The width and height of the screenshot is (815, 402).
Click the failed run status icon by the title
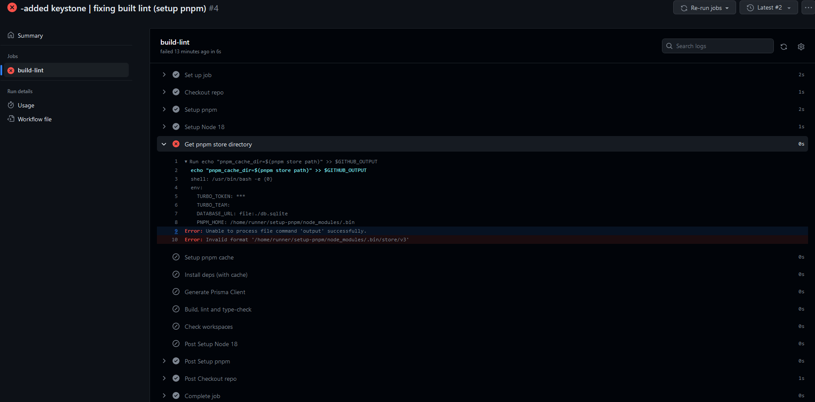coord(12,7)
